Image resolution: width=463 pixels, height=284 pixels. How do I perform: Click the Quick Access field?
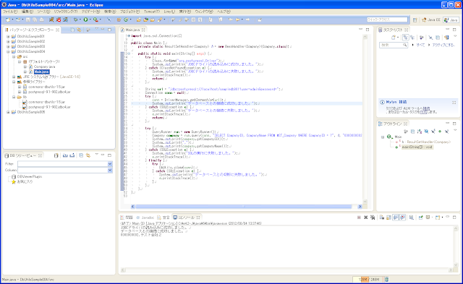(x=387, y=20)
